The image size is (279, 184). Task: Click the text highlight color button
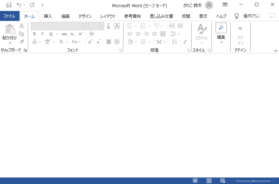click(x=48, y=42)
